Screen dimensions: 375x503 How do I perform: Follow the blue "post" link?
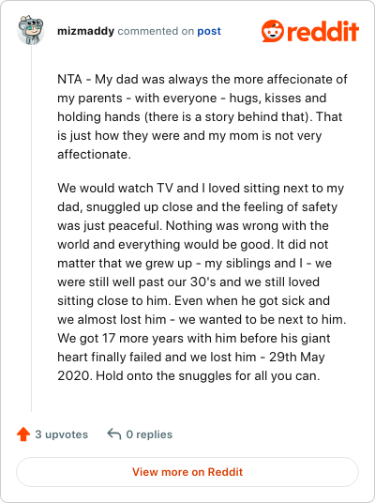coord(209,31)
